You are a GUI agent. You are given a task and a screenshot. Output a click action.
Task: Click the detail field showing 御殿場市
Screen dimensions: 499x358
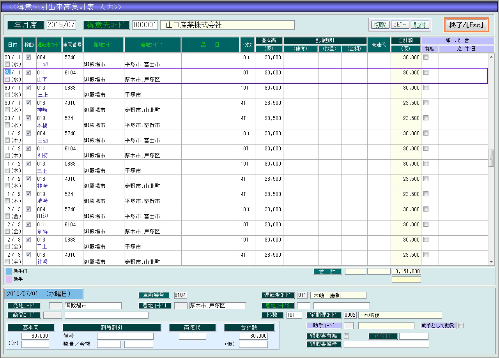pyautogui.click(x=93, y=306)
